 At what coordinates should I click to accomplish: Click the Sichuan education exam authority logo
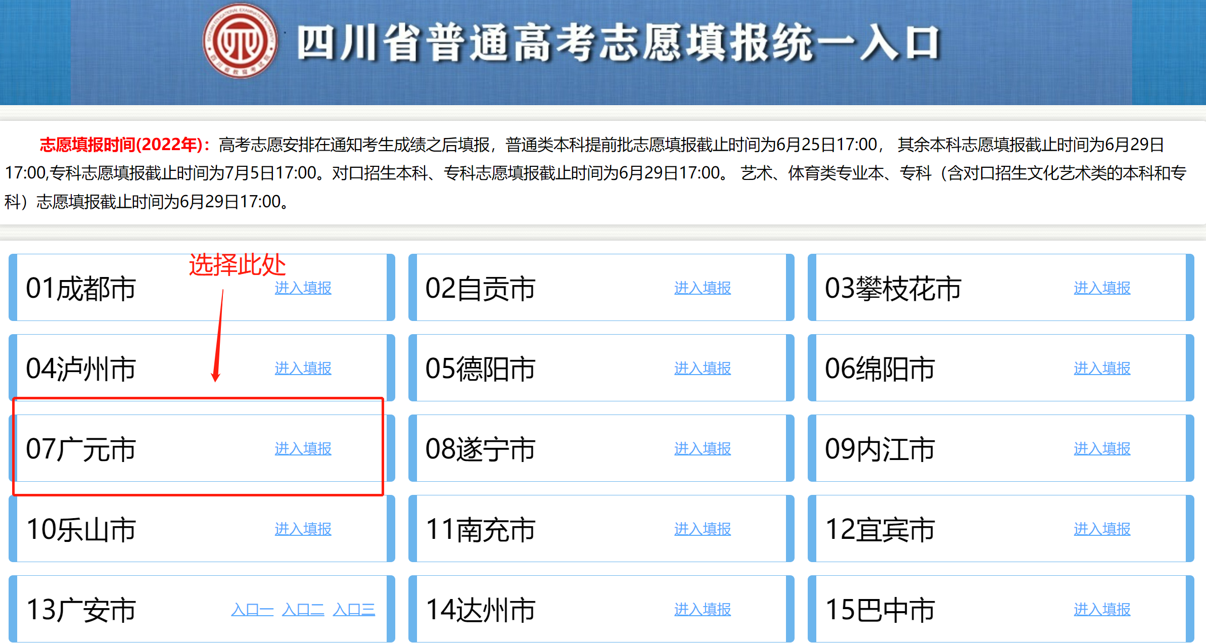click(240, 41)
